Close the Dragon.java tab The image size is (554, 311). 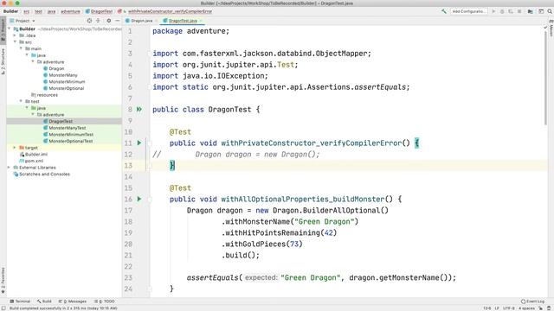[x=157, y=21]
